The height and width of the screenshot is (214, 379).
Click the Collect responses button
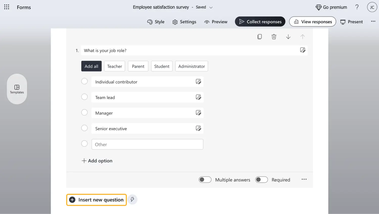pyautogui.click(x=260, y=22)
